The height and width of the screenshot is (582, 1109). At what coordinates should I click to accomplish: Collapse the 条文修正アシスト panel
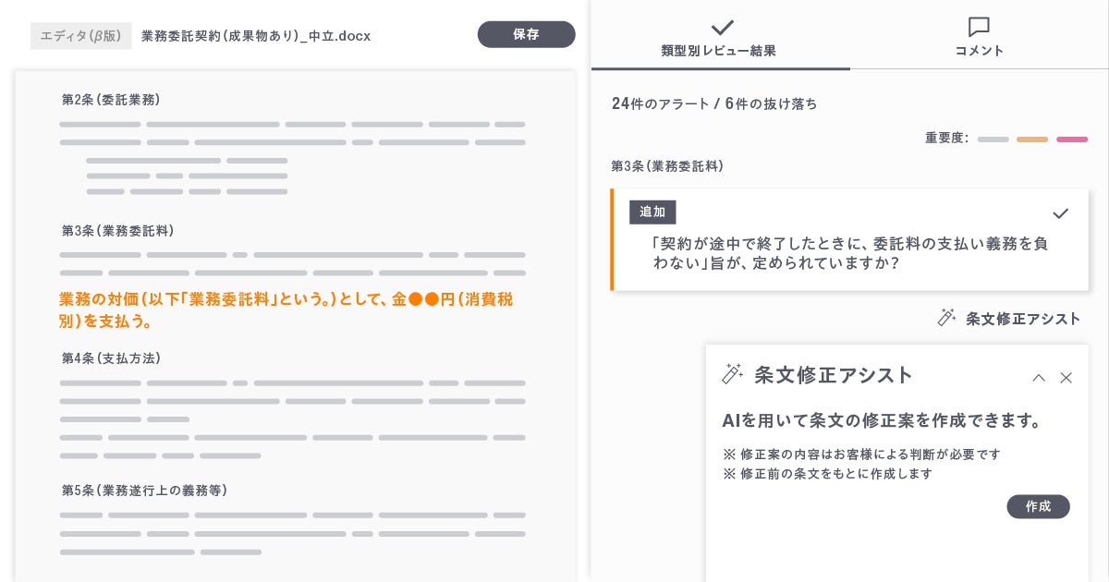(1039, 378)
